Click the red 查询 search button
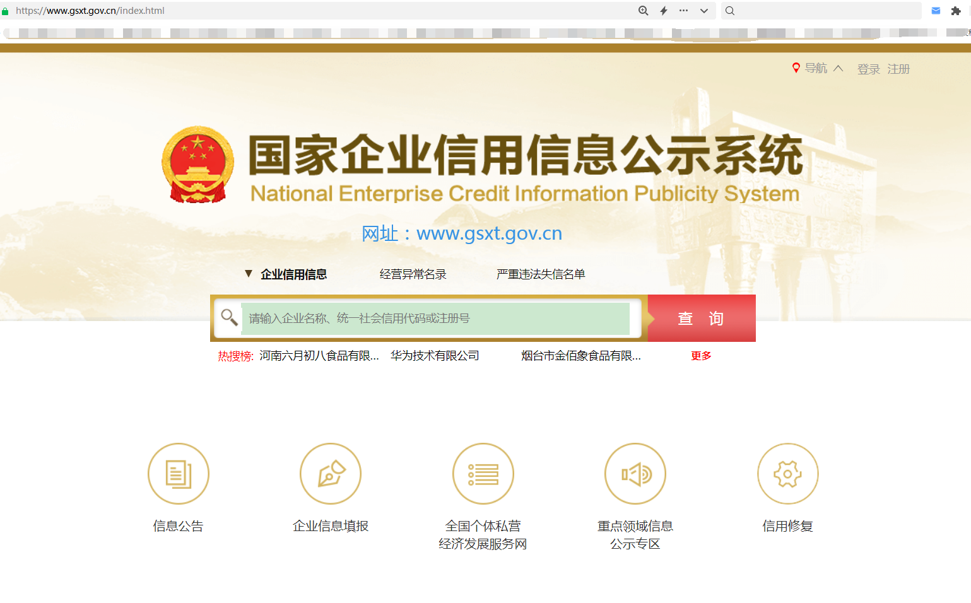The height and width of the screenshot is (603, 971). click(702, 318)
